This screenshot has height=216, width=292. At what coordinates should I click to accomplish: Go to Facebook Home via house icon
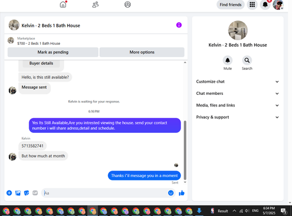(x=63, y=5)
